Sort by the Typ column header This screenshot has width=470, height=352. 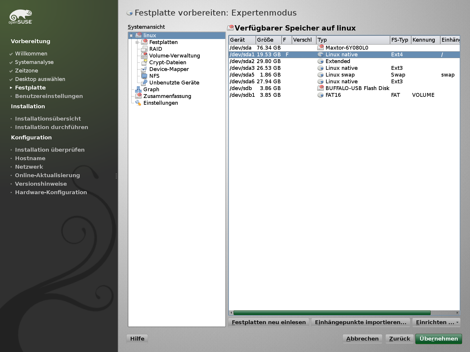(353, 40)
